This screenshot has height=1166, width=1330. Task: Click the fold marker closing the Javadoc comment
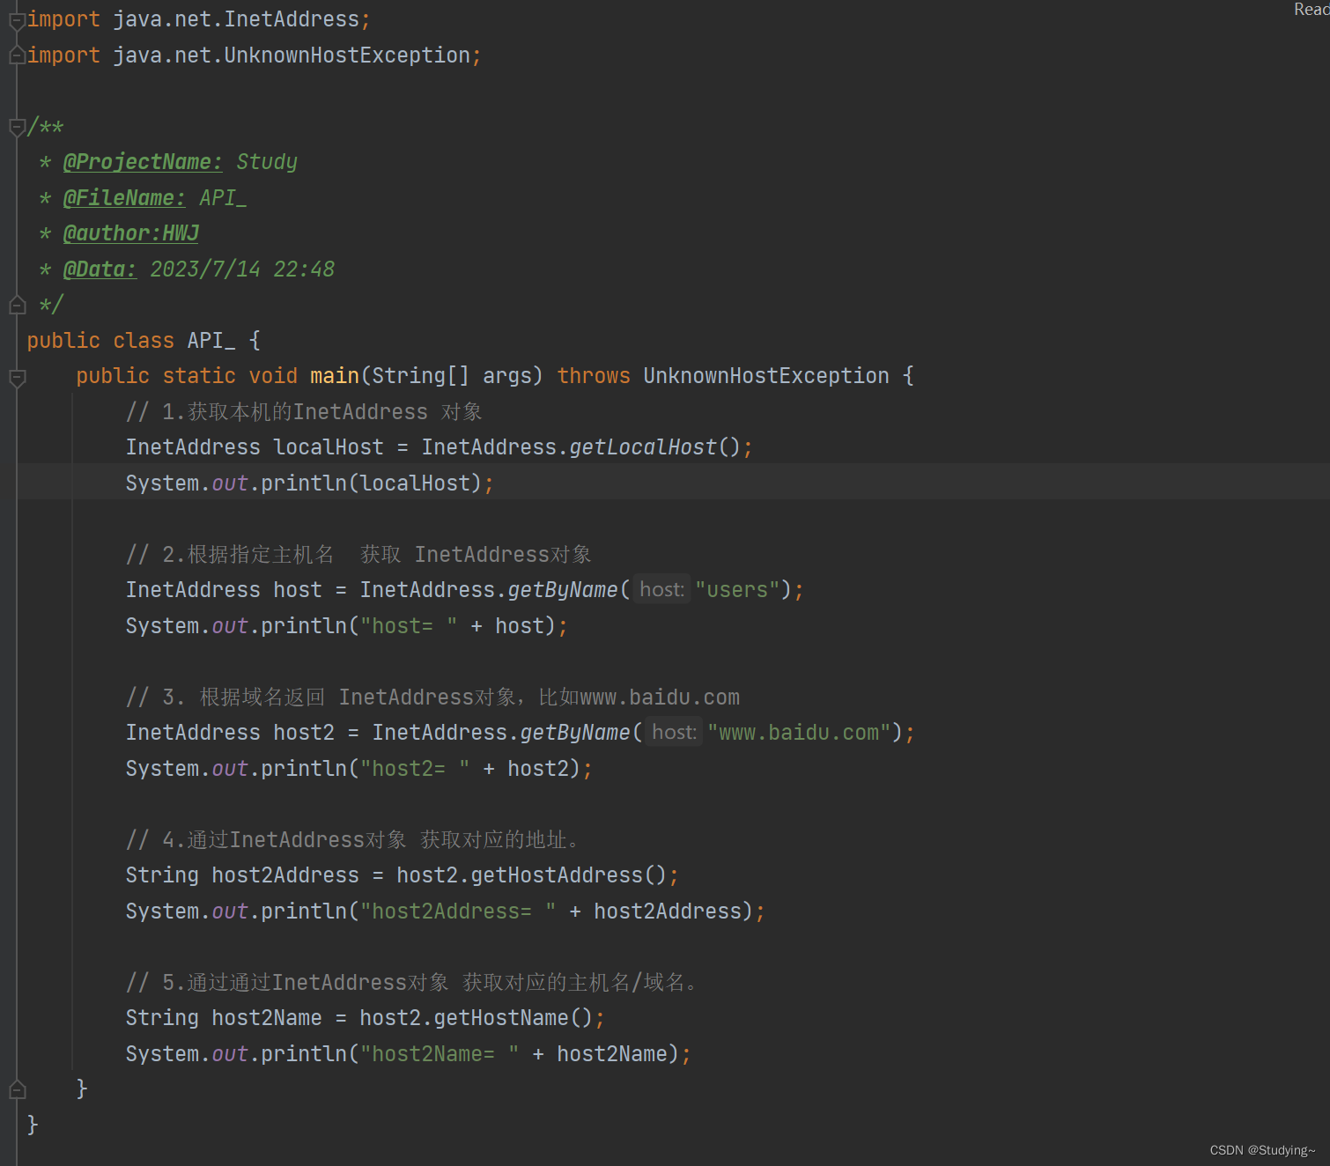click(x=16, y=304)
